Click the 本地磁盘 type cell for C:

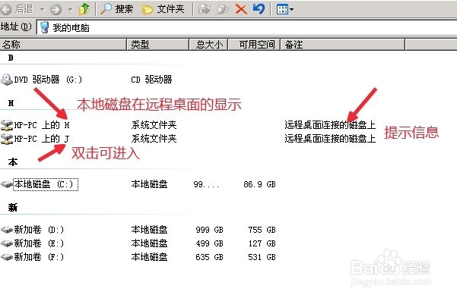click(149, 184)
